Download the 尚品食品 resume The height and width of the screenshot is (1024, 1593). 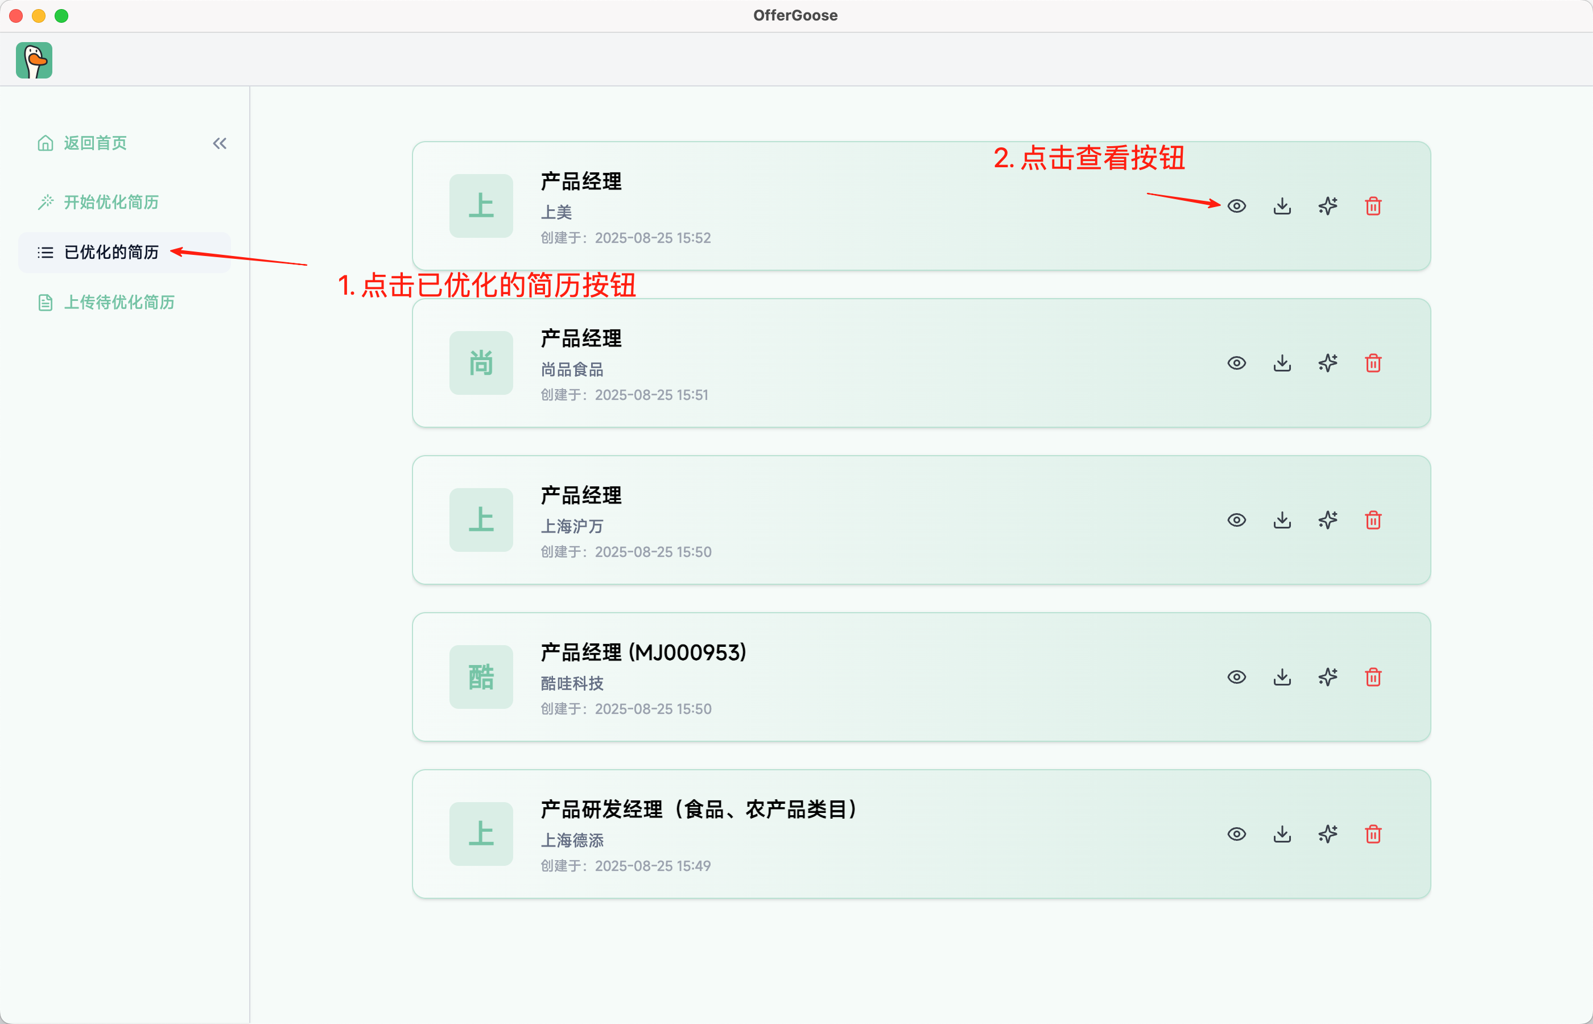pos(1282,363)
